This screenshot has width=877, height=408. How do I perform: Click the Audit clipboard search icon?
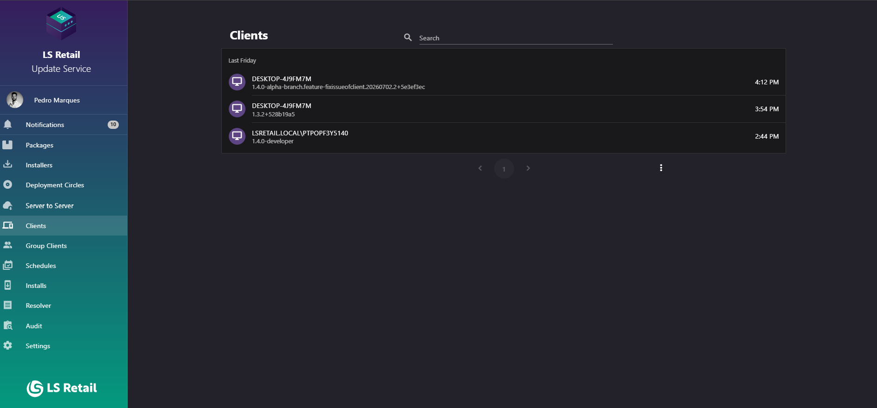[8, 325]
